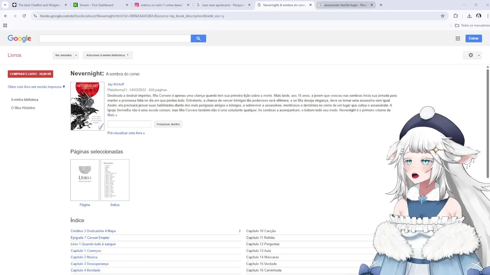Click the Nevernight book cover image

pos(87,106)
